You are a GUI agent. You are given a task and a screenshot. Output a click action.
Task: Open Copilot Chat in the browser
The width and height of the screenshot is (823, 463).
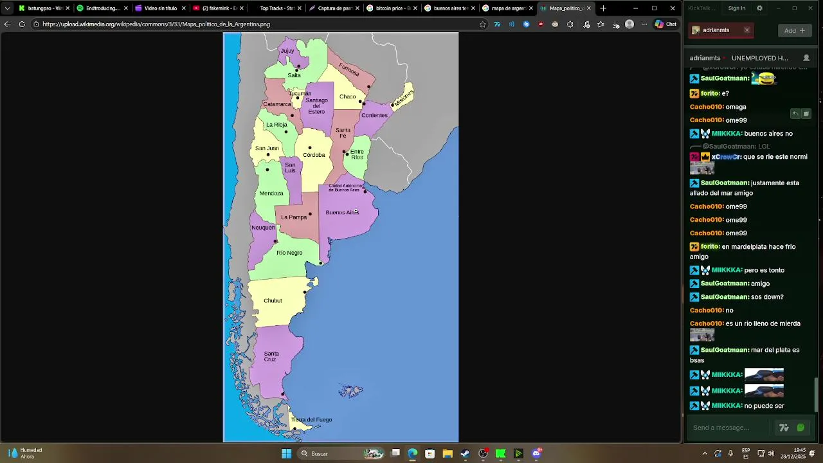665,24
